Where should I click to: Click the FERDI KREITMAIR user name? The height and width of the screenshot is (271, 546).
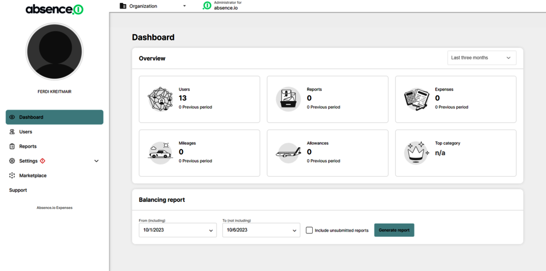click(x=54, y=92)
